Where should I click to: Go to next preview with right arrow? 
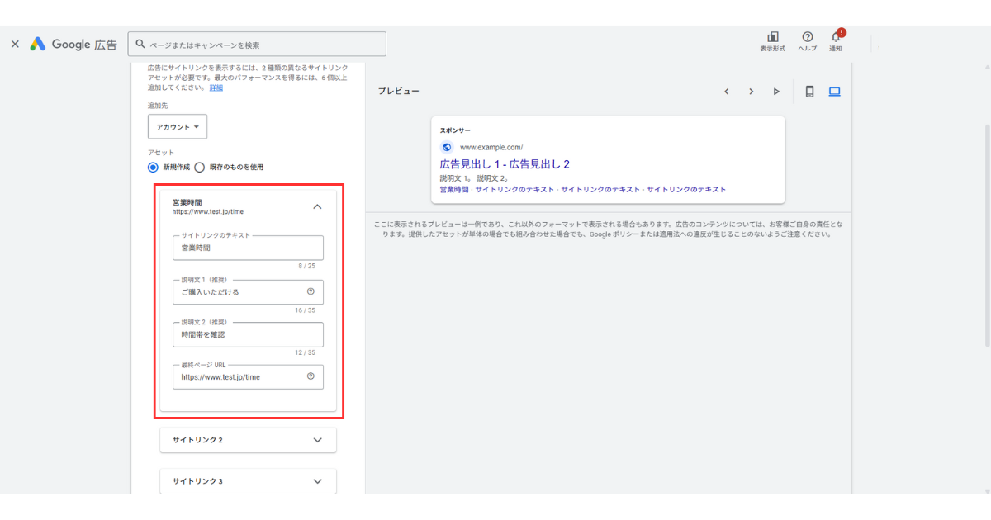coord(752,92)
